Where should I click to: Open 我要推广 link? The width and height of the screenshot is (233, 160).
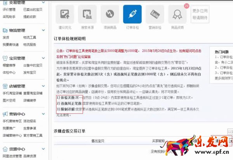click(9, 128)
